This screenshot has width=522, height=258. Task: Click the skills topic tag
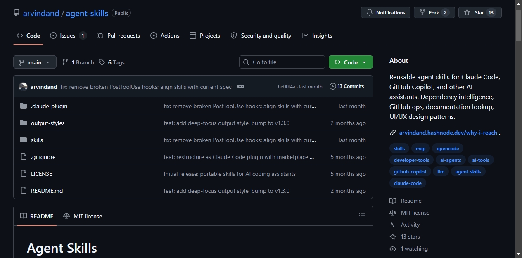(399, 149)
